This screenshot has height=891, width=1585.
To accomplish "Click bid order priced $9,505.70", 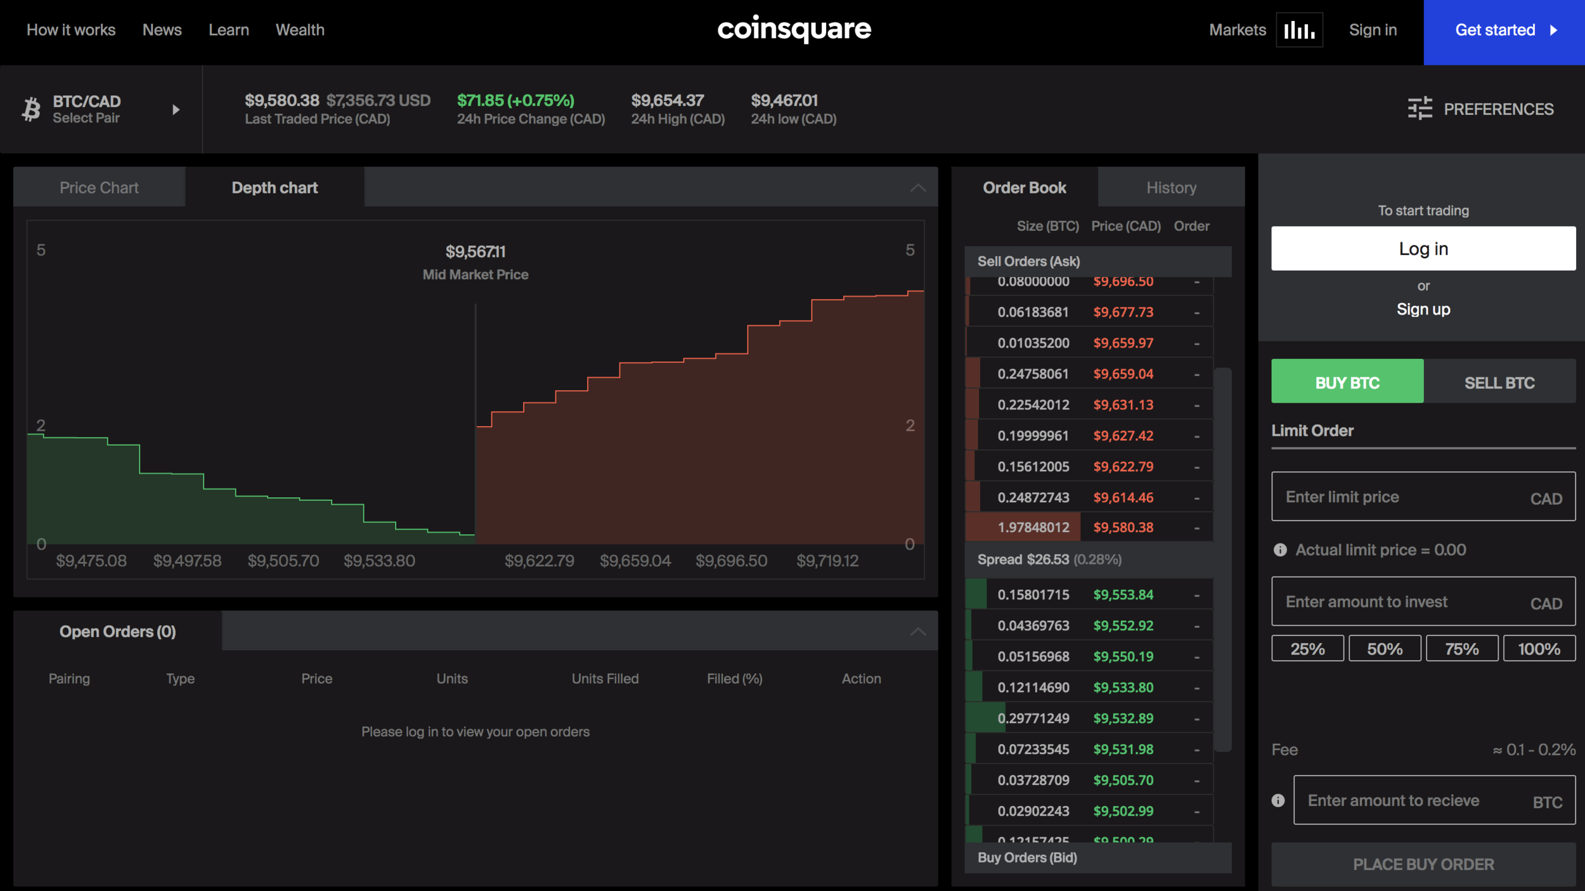I will point(1089,780).
